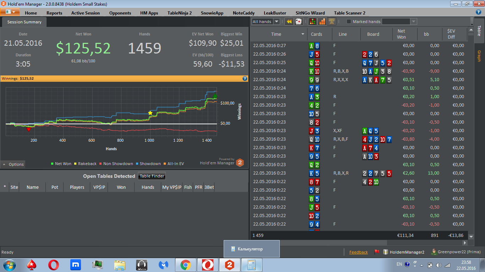Click the Greenpower22 player avatar icon

pyautogui.click(x=434, y=252)
